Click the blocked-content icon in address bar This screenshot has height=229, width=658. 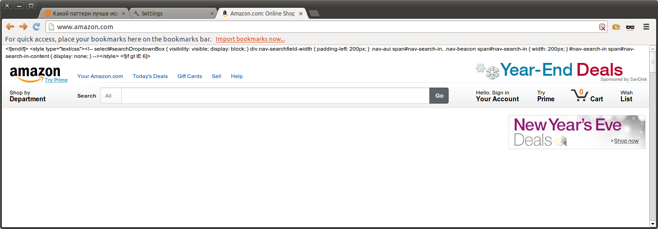point(603,27)
